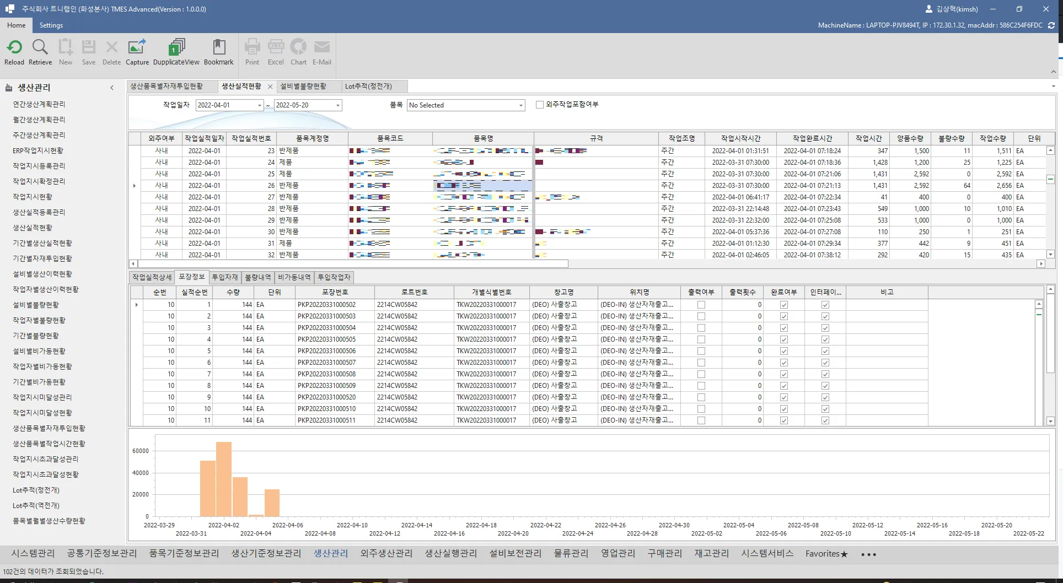
Task: Click the Print toolbar icon
Action: point(252,47)
